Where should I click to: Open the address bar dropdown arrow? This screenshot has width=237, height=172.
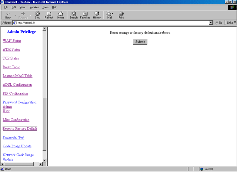point(211,23)
